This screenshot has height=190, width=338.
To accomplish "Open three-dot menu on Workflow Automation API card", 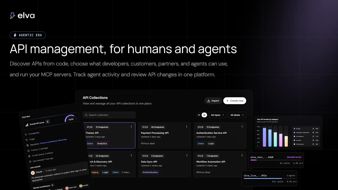I will [x=242, y=155].
